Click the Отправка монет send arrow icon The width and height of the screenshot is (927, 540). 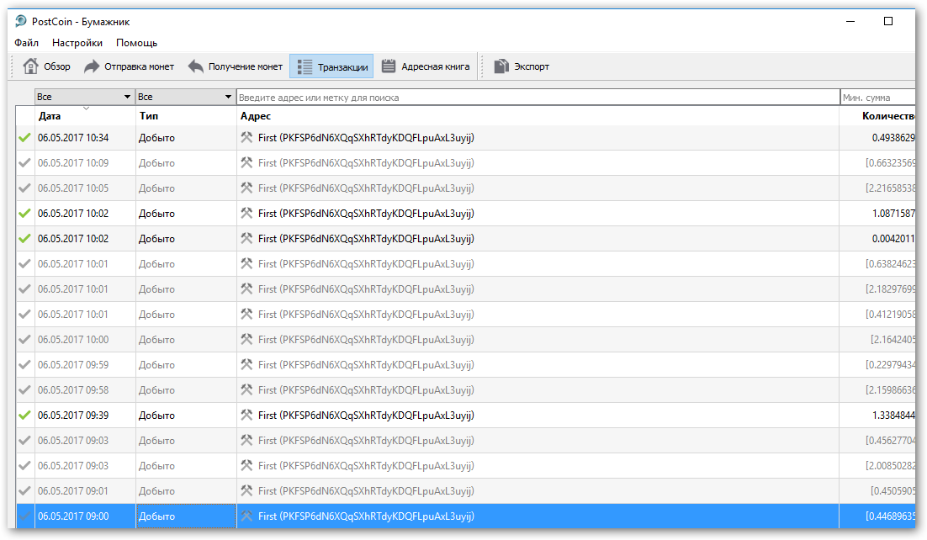pyautogui.click(x=92, y=66)
